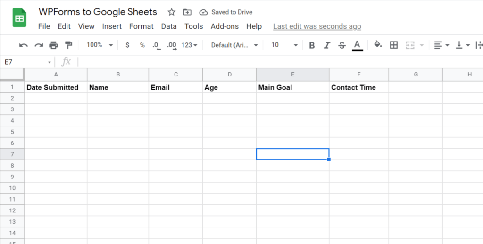Select the Date Submitted cell
The image size is (483, 244).
pyautogui.click(x=56, y=87)
